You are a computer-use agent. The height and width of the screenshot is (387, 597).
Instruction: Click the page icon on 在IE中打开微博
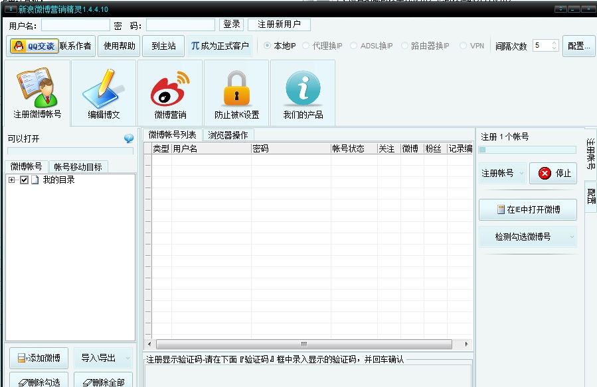[501, 209]
